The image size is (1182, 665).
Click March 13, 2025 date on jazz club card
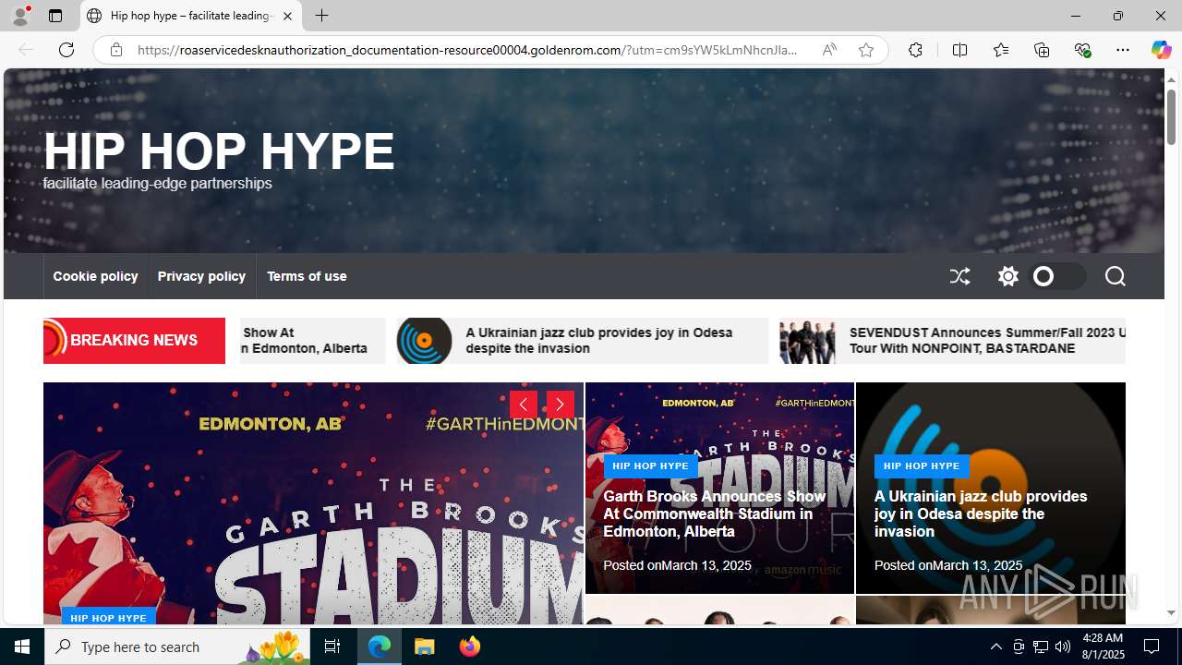[977, 565]
